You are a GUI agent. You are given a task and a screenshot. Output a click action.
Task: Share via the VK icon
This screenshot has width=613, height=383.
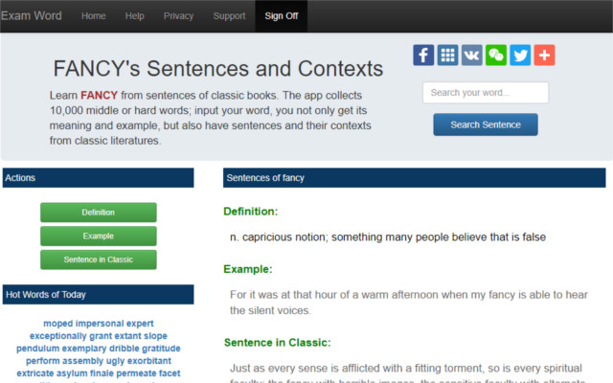472,55
